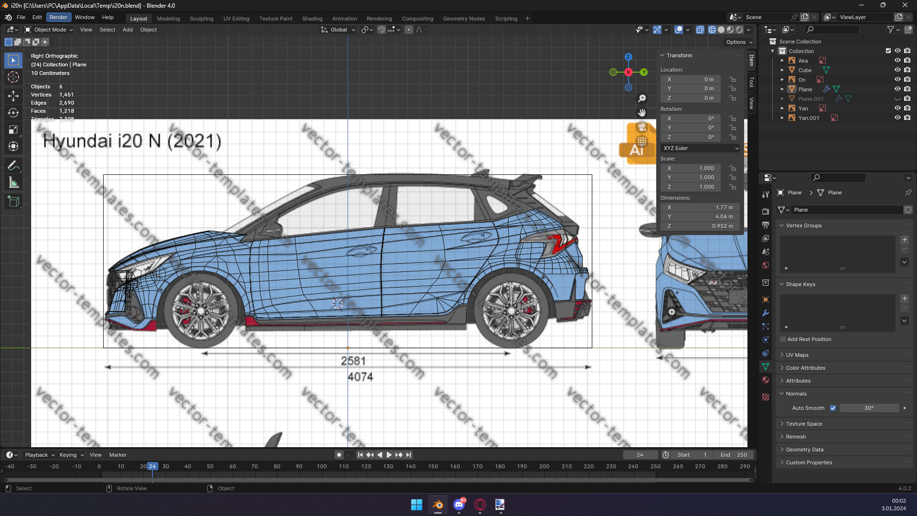Click the Options button in viewport header
Image resolution: width=917 pixels, height=516 pixels.
(739, 42)
